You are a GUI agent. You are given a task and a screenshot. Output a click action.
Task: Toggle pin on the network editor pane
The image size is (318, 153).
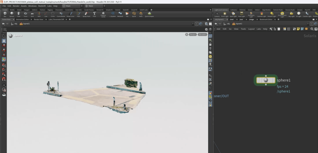[x=312, y=24]
